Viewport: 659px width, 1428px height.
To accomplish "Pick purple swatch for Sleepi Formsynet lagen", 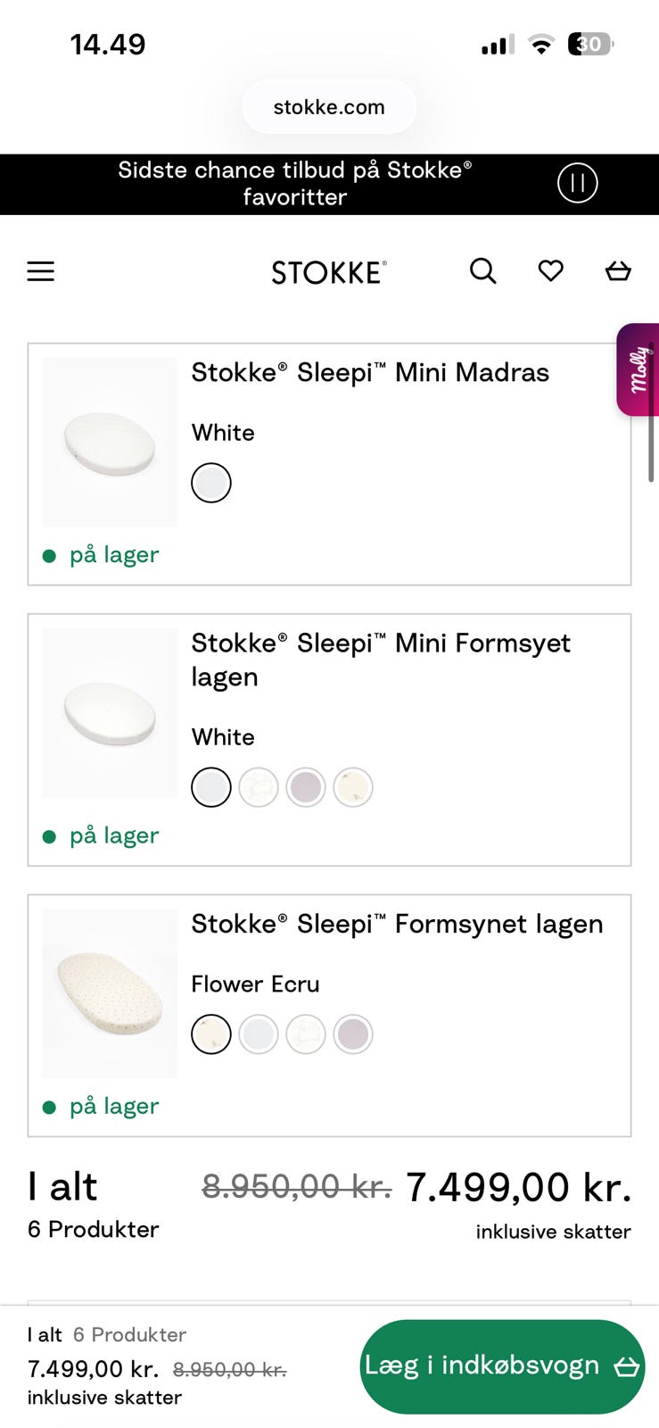I will point(353,1034).
